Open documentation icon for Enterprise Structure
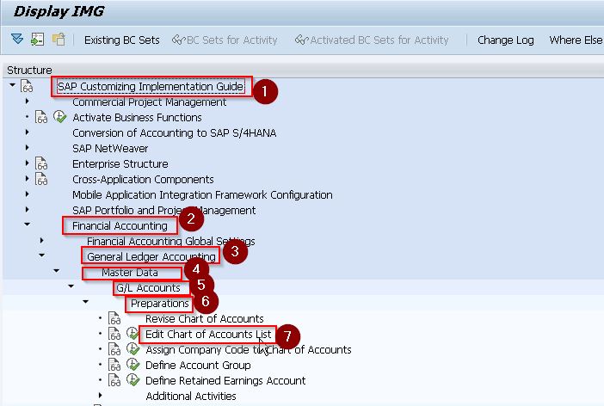 41,163
